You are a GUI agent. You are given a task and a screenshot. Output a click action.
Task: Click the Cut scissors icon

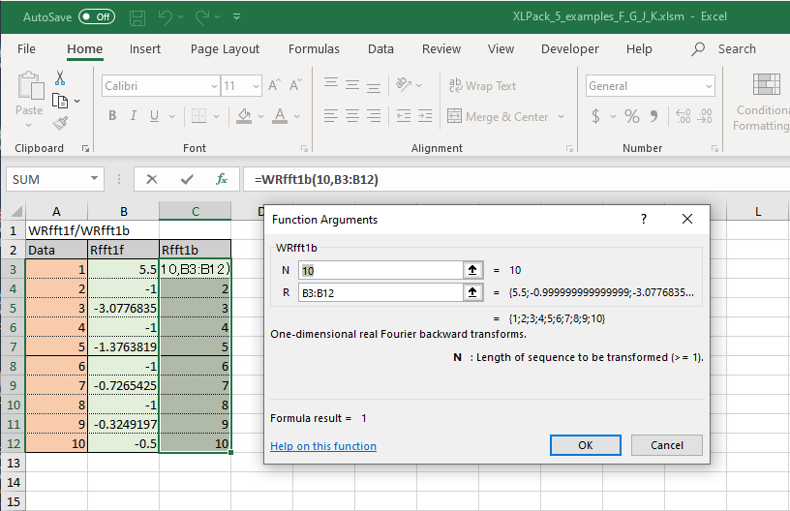[x=60, y=78]
